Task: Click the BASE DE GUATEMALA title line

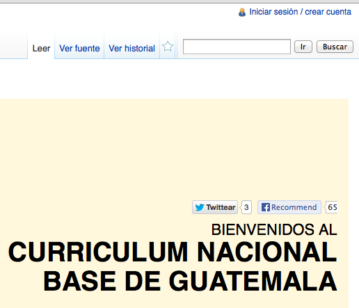Action: point(190,281)
